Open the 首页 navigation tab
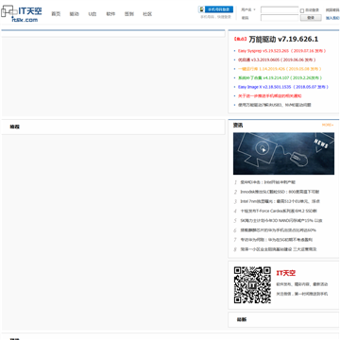 [x=56, y=14]
